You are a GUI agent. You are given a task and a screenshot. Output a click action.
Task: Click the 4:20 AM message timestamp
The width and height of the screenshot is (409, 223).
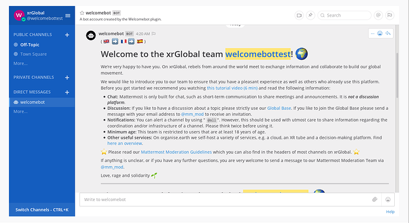143,34
